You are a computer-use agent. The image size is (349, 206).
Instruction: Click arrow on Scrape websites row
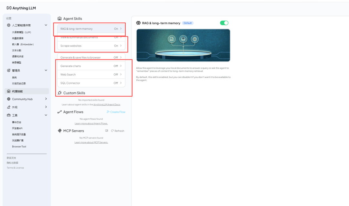coord(121,46)
